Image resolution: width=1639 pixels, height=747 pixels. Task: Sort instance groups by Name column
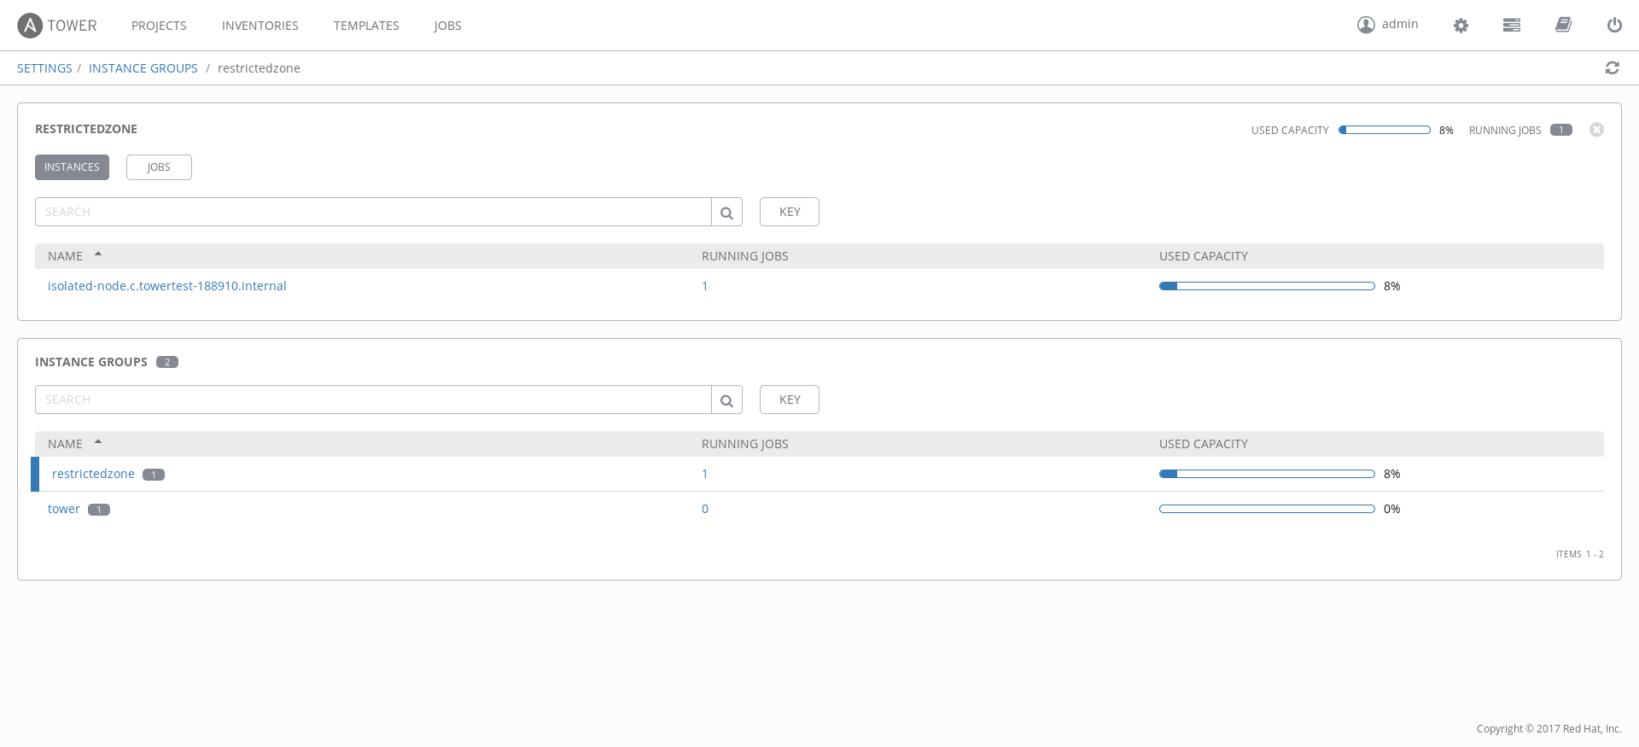coord(66,444)
